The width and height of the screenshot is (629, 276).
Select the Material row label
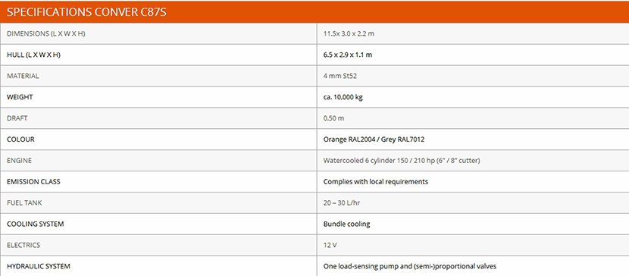pyautogui.click(x=23, y=76)
